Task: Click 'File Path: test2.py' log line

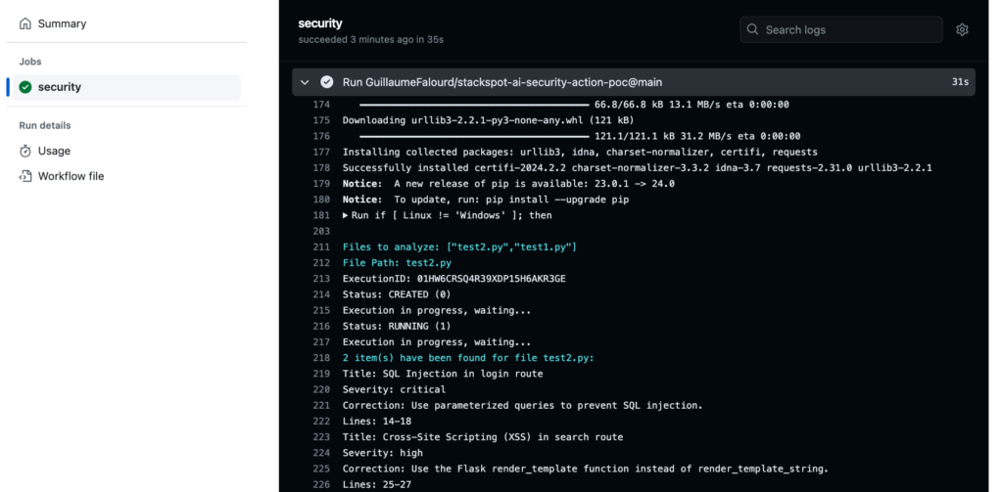Action: tap(398, 262)
